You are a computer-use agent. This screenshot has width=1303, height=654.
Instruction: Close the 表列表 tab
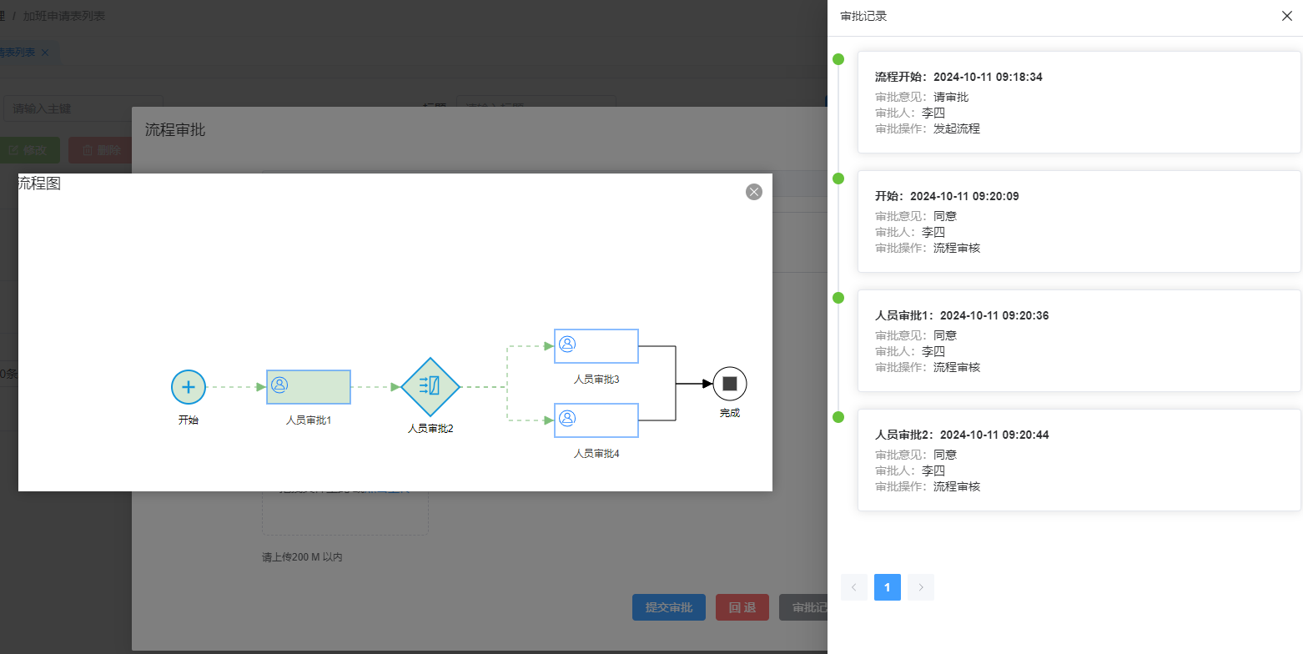45,53
